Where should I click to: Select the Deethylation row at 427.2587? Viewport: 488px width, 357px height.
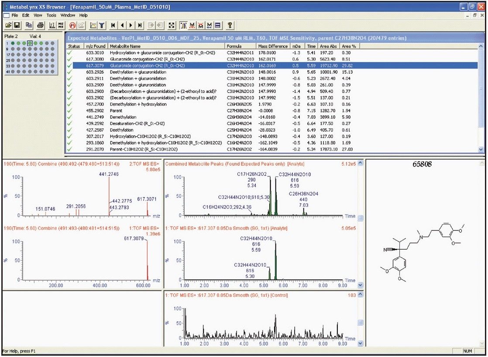(272, 130)
